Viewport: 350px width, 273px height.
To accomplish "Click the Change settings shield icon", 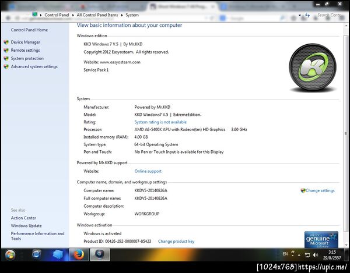I will [303, 190].
